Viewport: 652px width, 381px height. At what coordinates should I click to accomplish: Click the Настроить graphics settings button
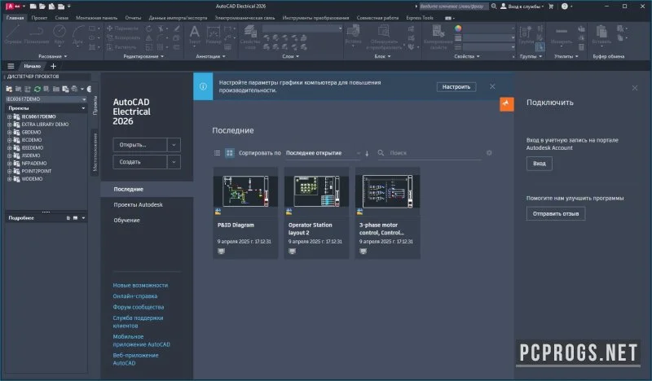pyautogui.click(x=456, y=87)
